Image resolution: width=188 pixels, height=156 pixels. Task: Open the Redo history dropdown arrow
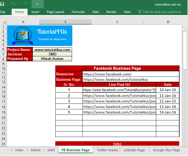point(30,4)
